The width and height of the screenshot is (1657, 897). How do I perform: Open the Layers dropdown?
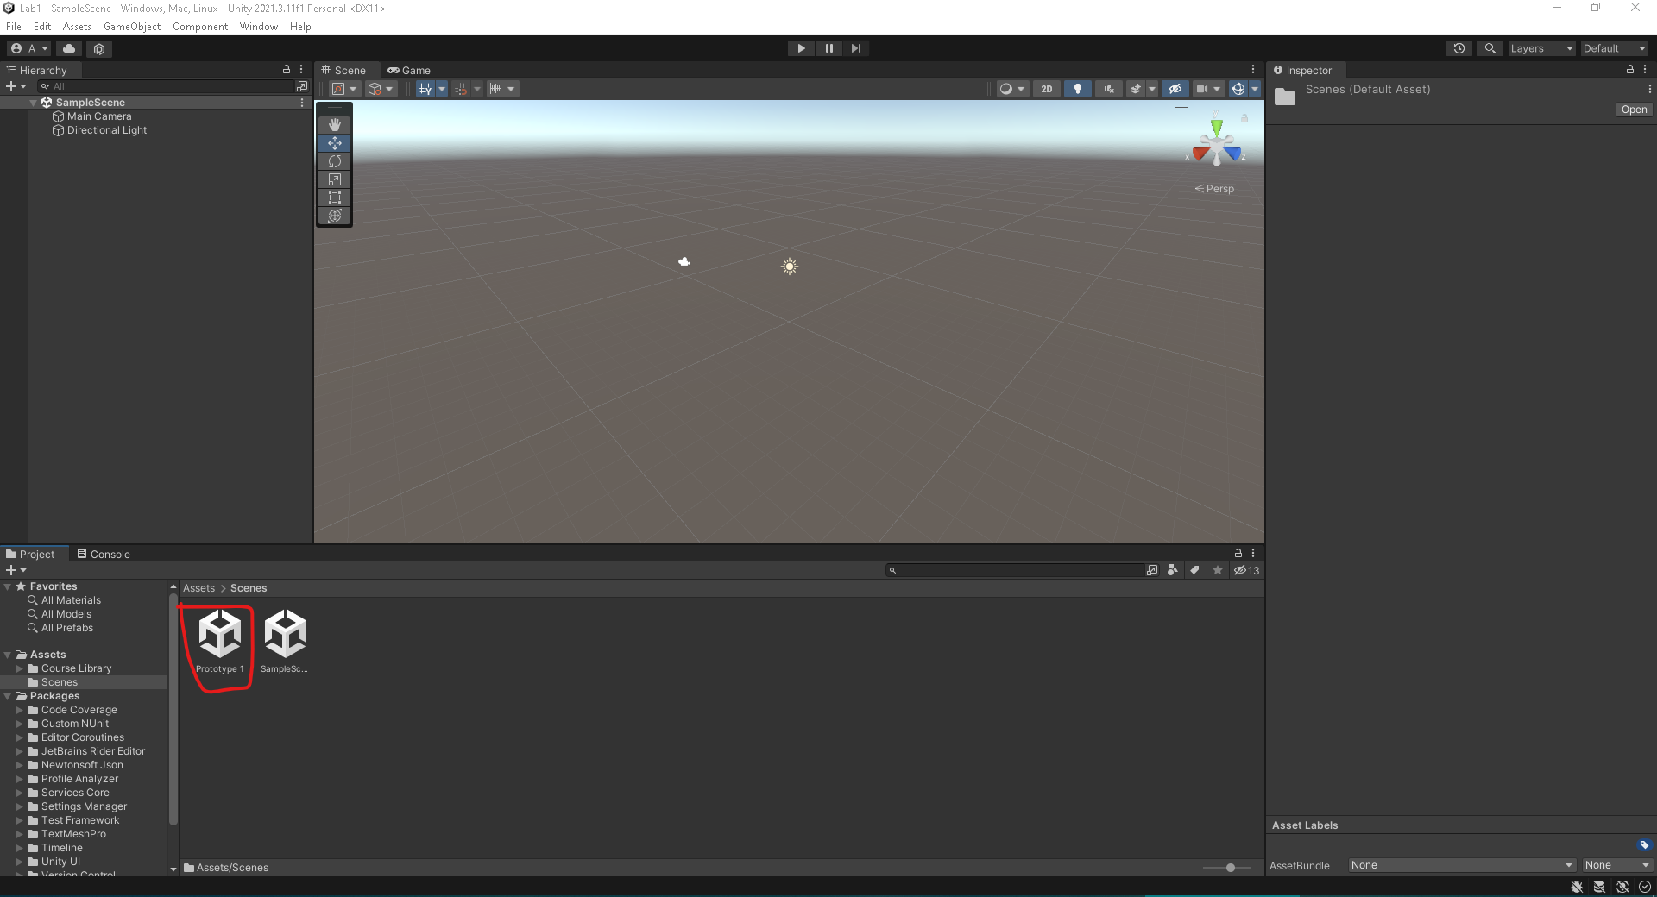tap(1541, 48)
